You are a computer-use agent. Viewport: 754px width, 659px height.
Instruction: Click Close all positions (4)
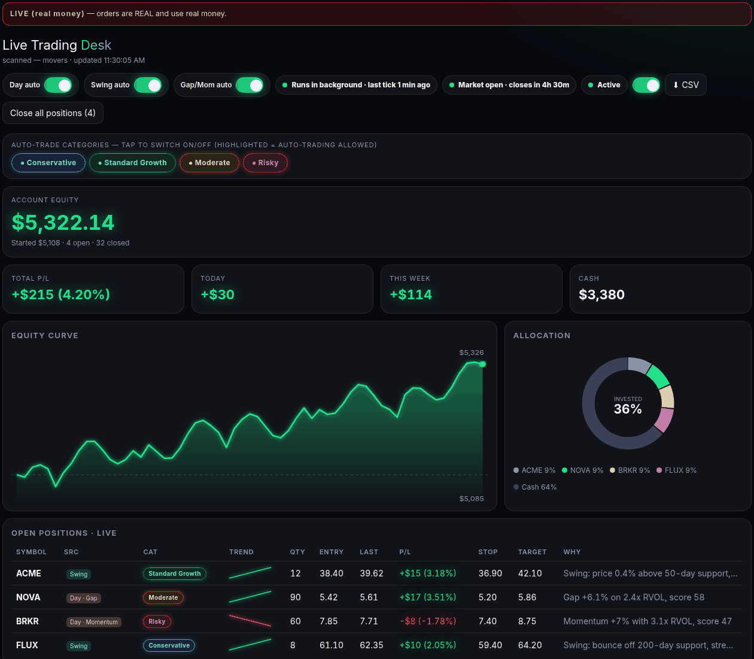click(53, 113)
